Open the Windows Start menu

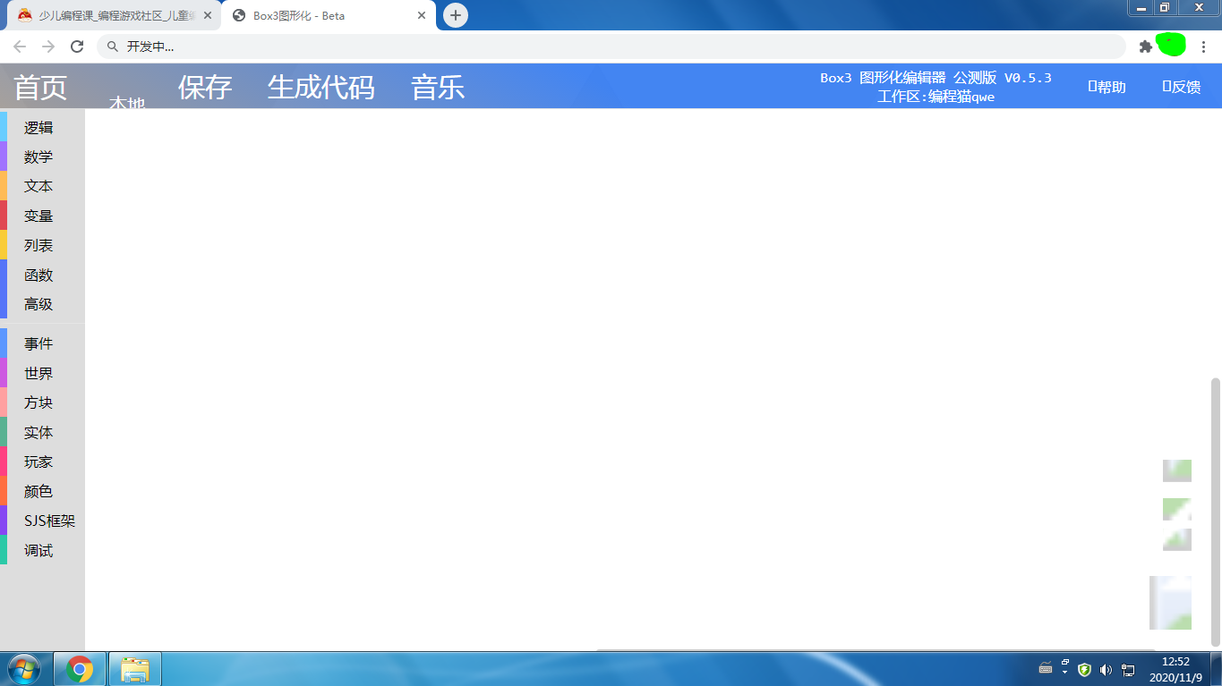23,669
